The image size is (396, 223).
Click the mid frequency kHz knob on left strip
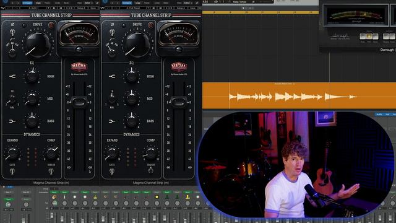click(x=12, y=100)
